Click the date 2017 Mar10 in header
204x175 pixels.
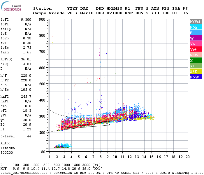[x=80, y=13]
